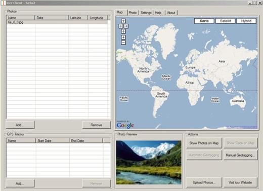Open the Photo tab

(133, 13)
